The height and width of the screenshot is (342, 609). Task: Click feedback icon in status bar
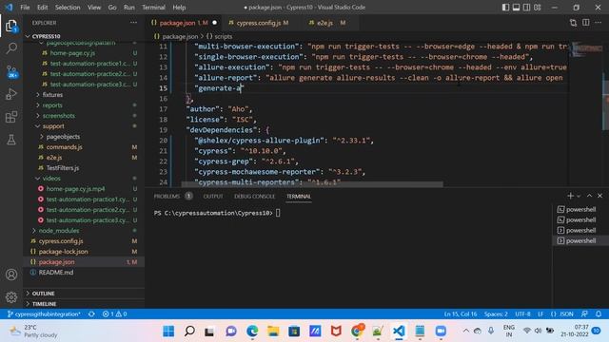pyautogui.click(x=584, y=314)
